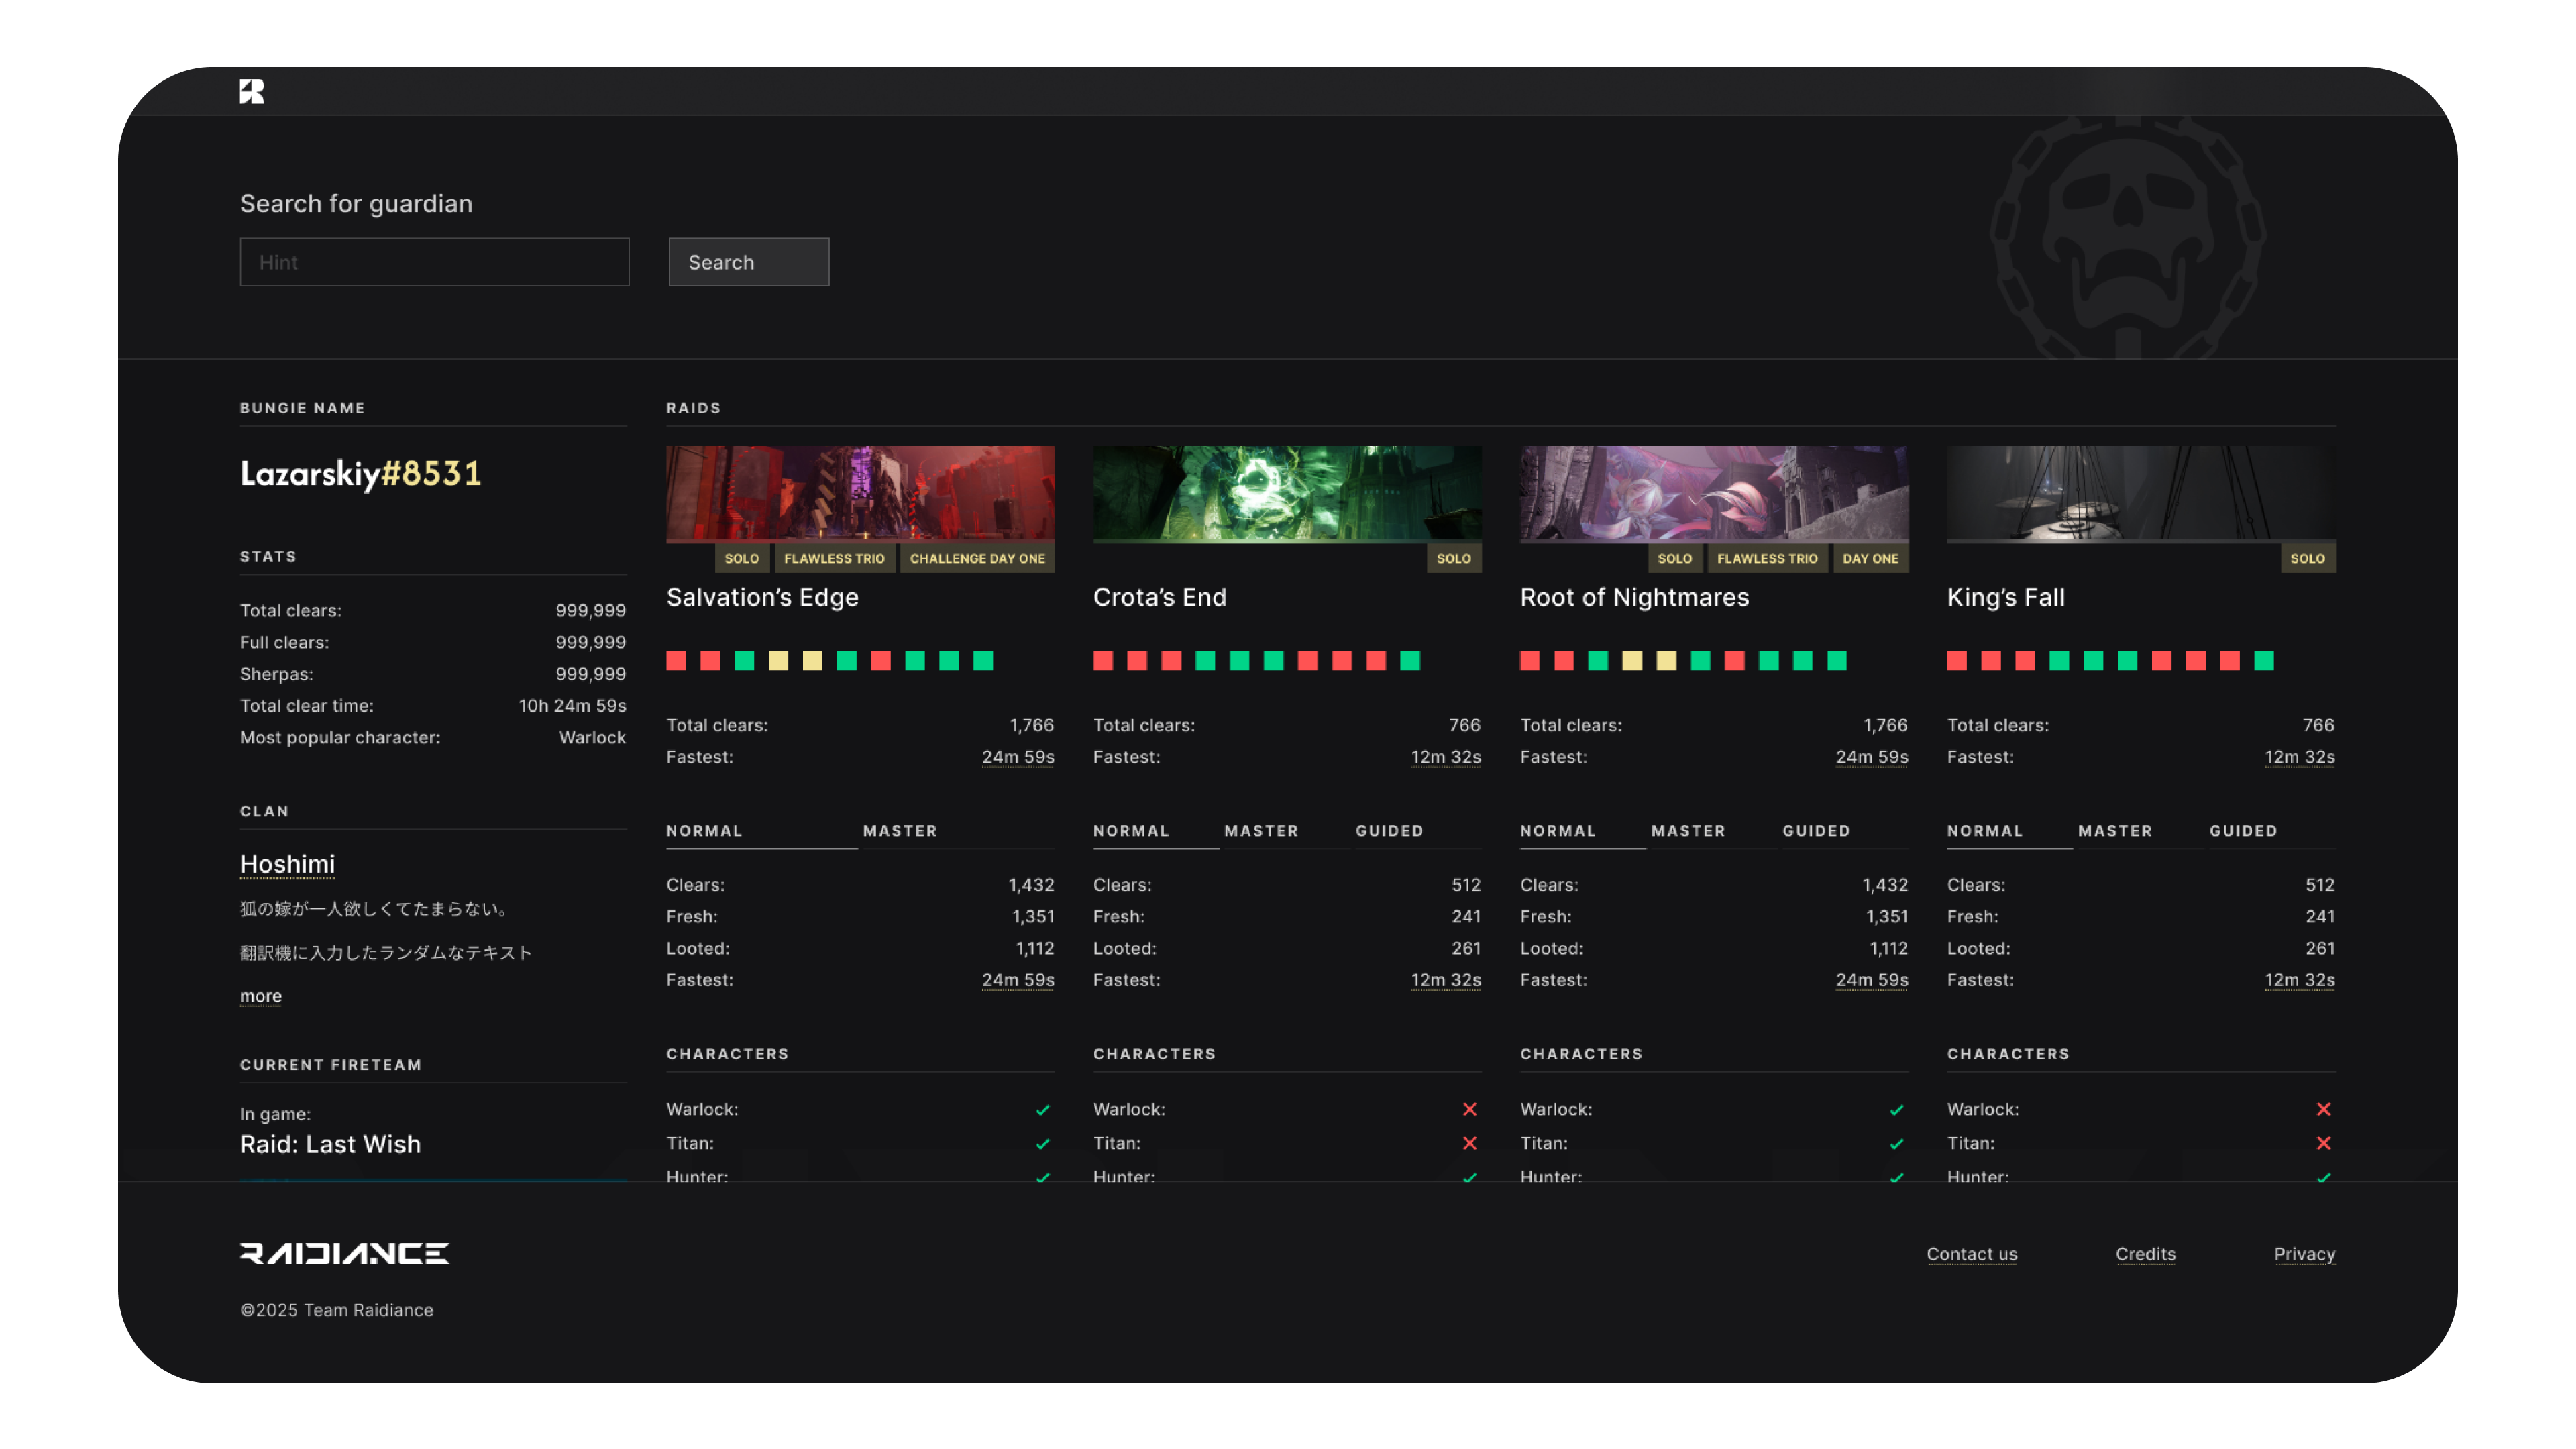Open the Hoshimi clan link

287,864
